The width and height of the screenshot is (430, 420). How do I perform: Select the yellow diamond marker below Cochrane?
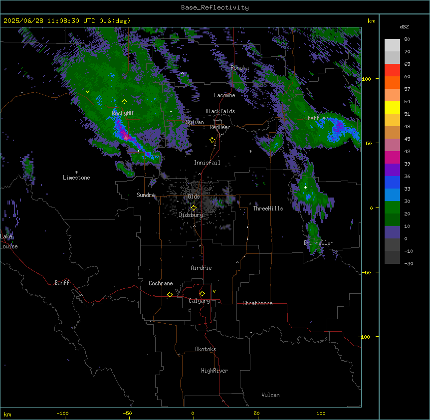click(x=170, y=294)
